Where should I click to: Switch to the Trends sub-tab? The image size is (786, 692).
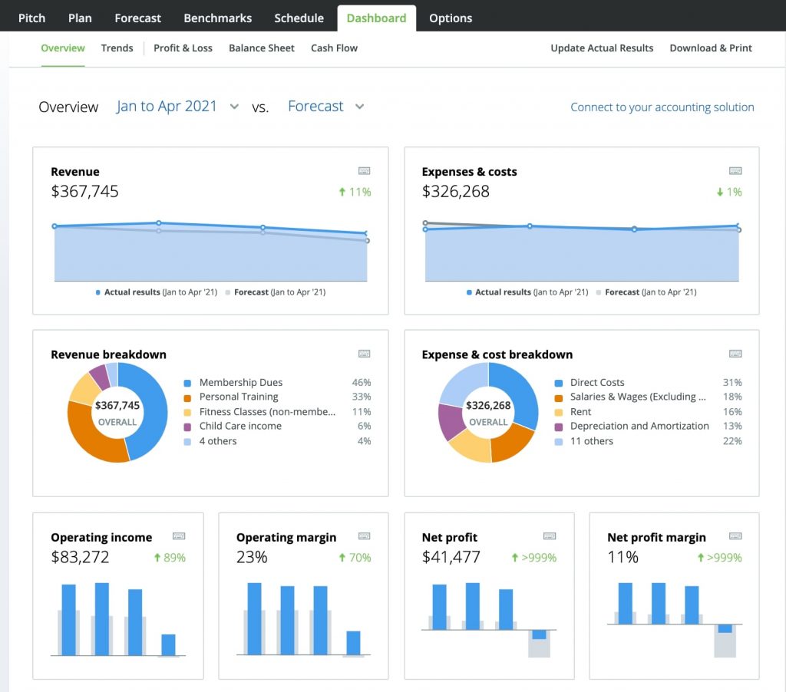pos(117,48)
